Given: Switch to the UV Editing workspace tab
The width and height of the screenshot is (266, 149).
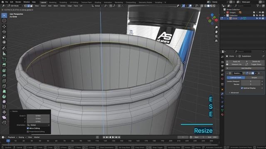Looking at the screenshot, I should point(74,2).
